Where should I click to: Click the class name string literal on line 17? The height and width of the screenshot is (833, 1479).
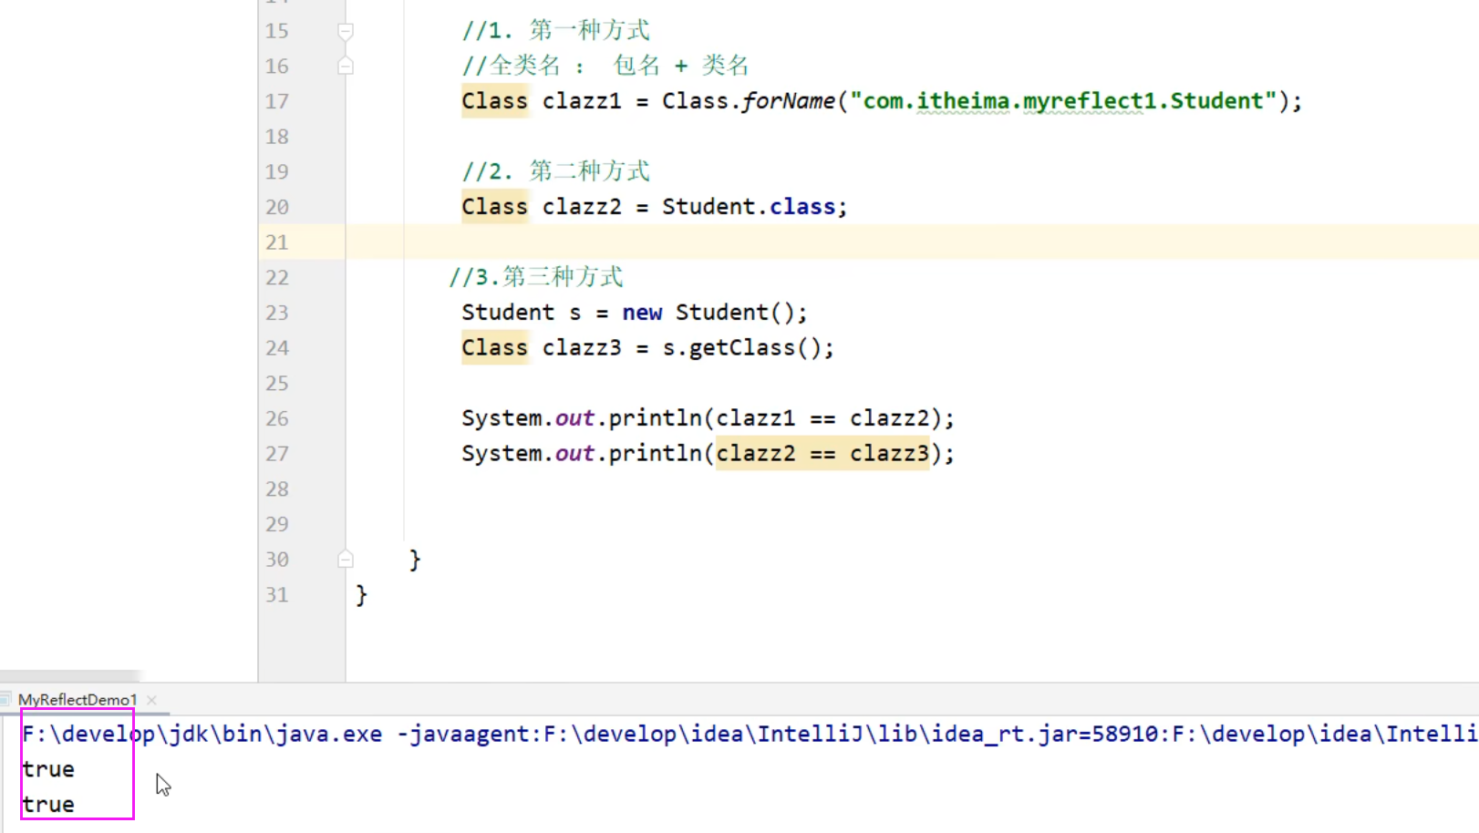click(1063, 101)
